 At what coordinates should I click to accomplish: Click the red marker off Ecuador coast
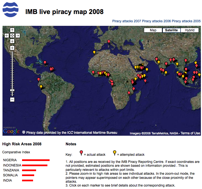click(x=39, y=80)
